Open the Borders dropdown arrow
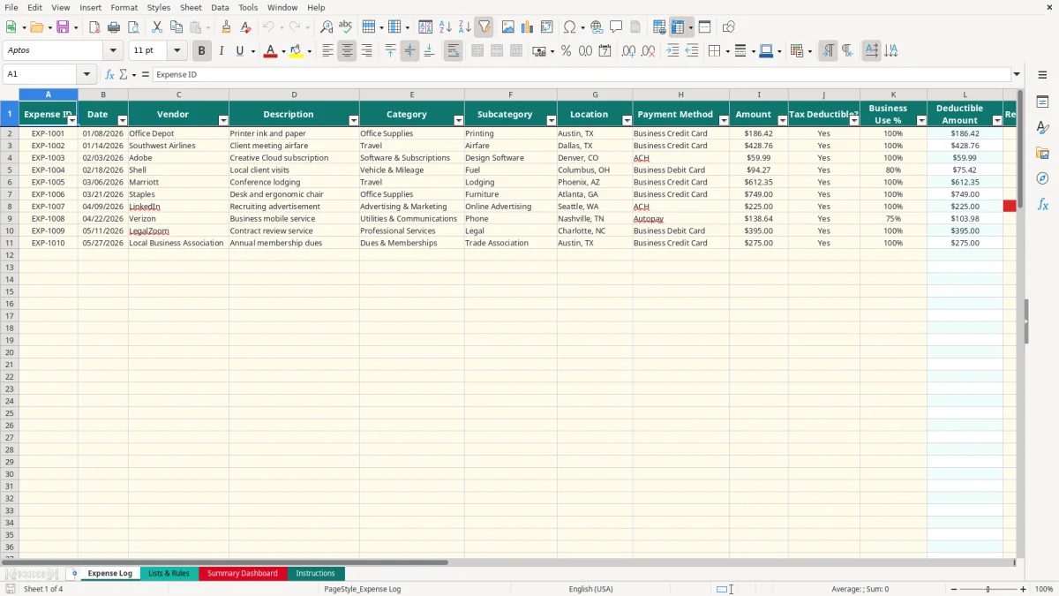This screenshot has height=596, width=1059. coord(726,51)
